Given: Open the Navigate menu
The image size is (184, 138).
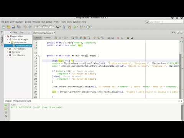Looking at the screenshot, I should pos(20,22).
